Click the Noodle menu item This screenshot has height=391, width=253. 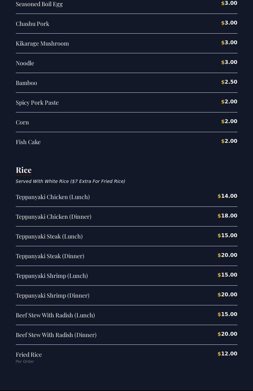pos(25,63)
